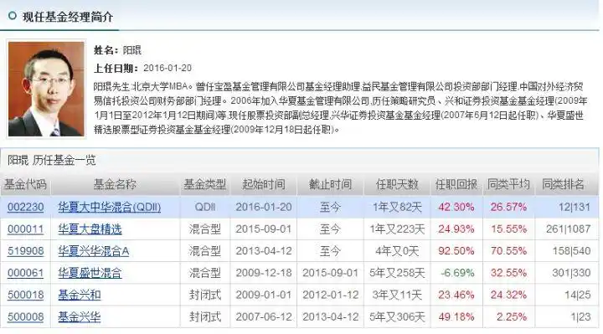Click the fund manager's portrait photo
Image resolution: width=603 pixels, height=334 pixels.
[46, 89]
